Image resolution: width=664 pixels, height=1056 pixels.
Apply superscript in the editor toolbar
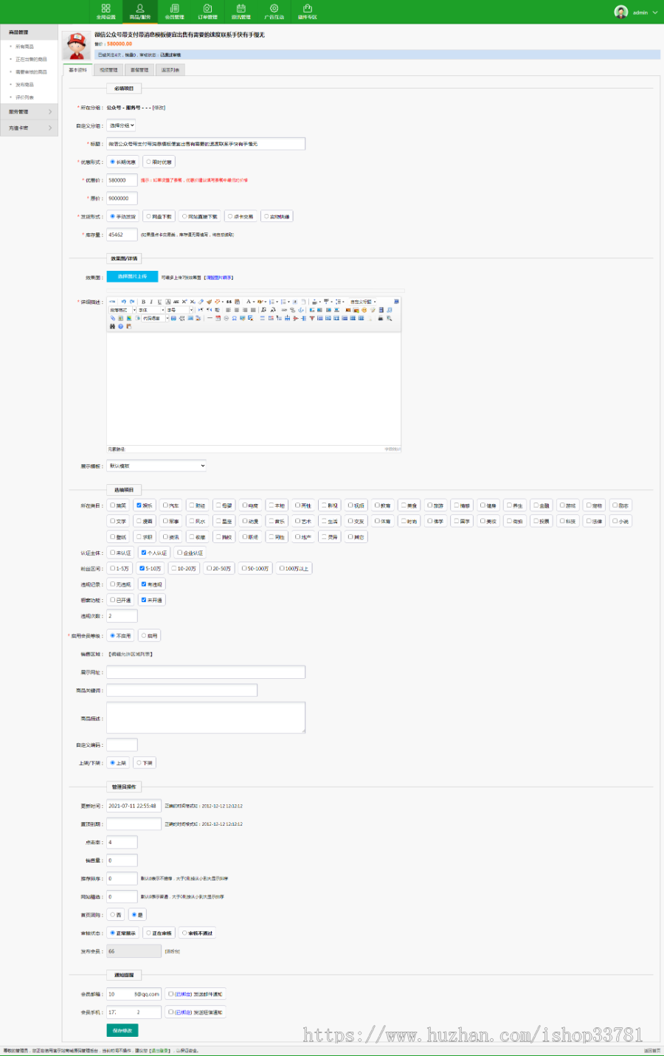coord(184,302)
